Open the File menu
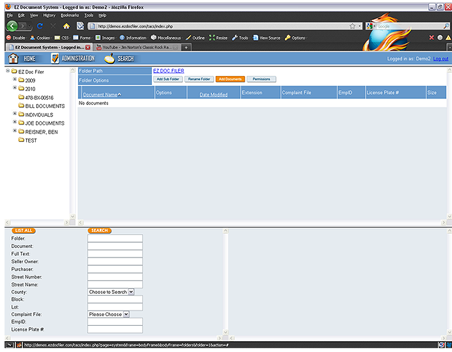Image resolution: width=452 pixels, height=352 pixels. 10,15
